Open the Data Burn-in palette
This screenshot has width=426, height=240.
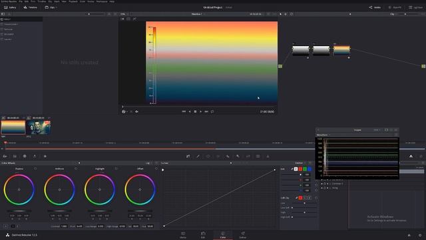pyautogui.click(x=268, y=156)
